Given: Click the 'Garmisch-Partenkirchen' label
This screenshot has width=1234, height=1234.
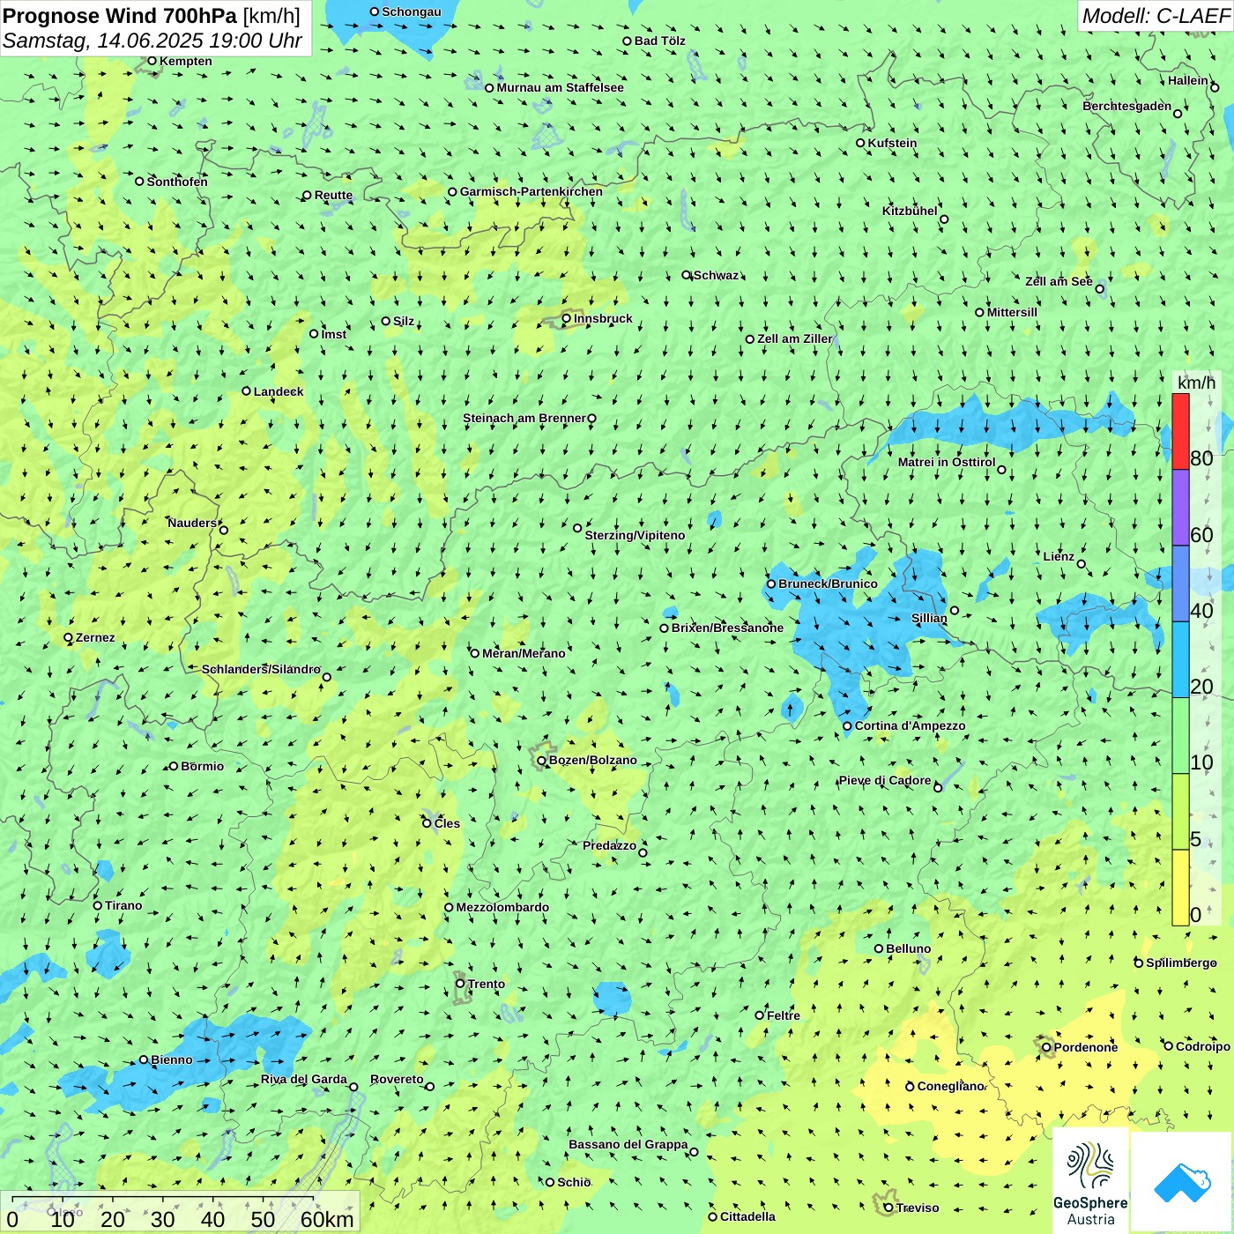Looking at the screenshot, I should (x=532, y=191).
